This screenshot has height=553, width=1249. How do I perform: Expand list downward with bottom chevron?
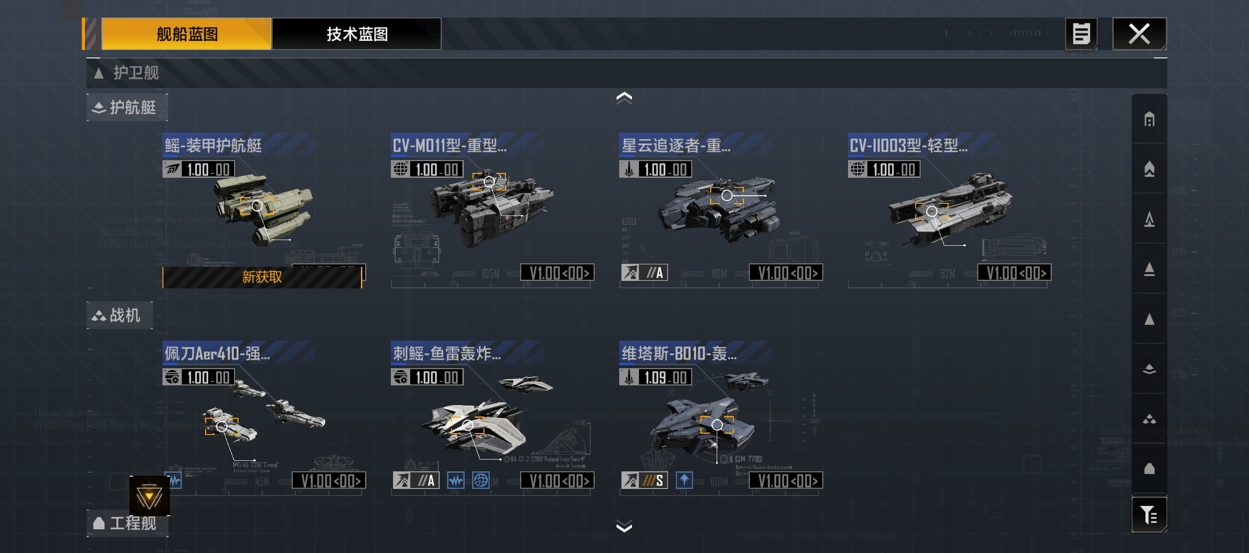tap(624, 526)
